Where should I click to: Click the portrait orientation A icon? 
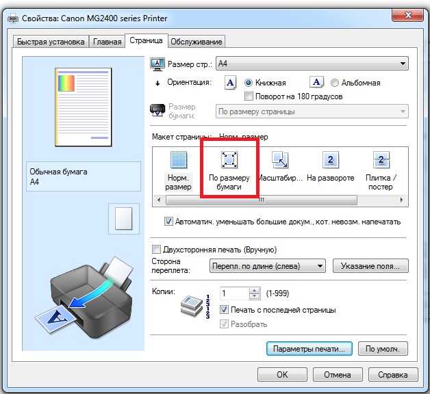tap(230, 83)
